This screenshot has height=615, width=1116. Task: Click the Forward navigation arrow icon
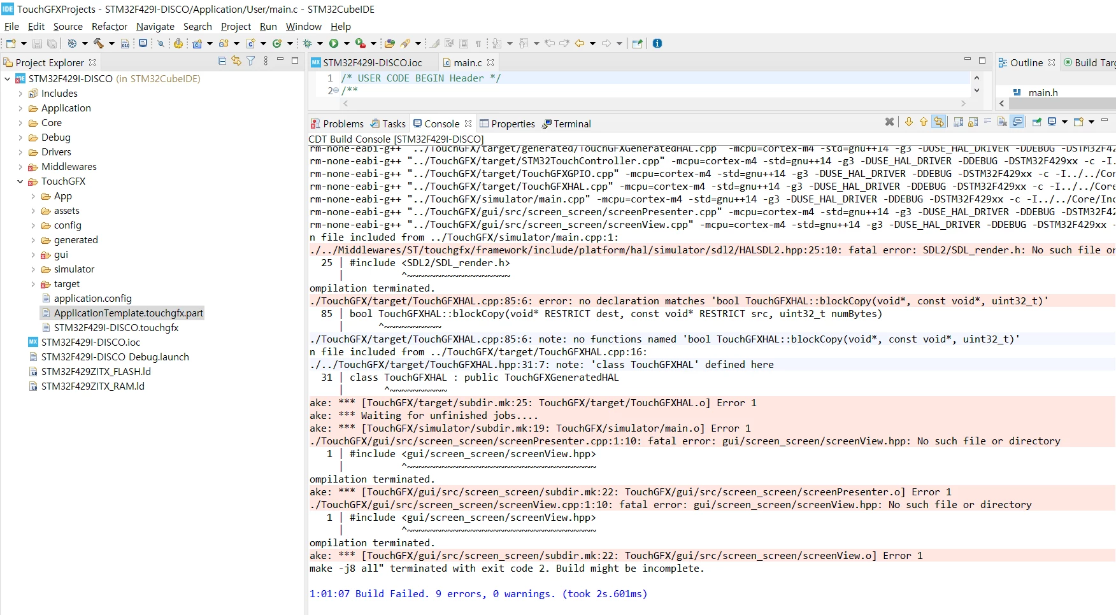pos(606,43)
